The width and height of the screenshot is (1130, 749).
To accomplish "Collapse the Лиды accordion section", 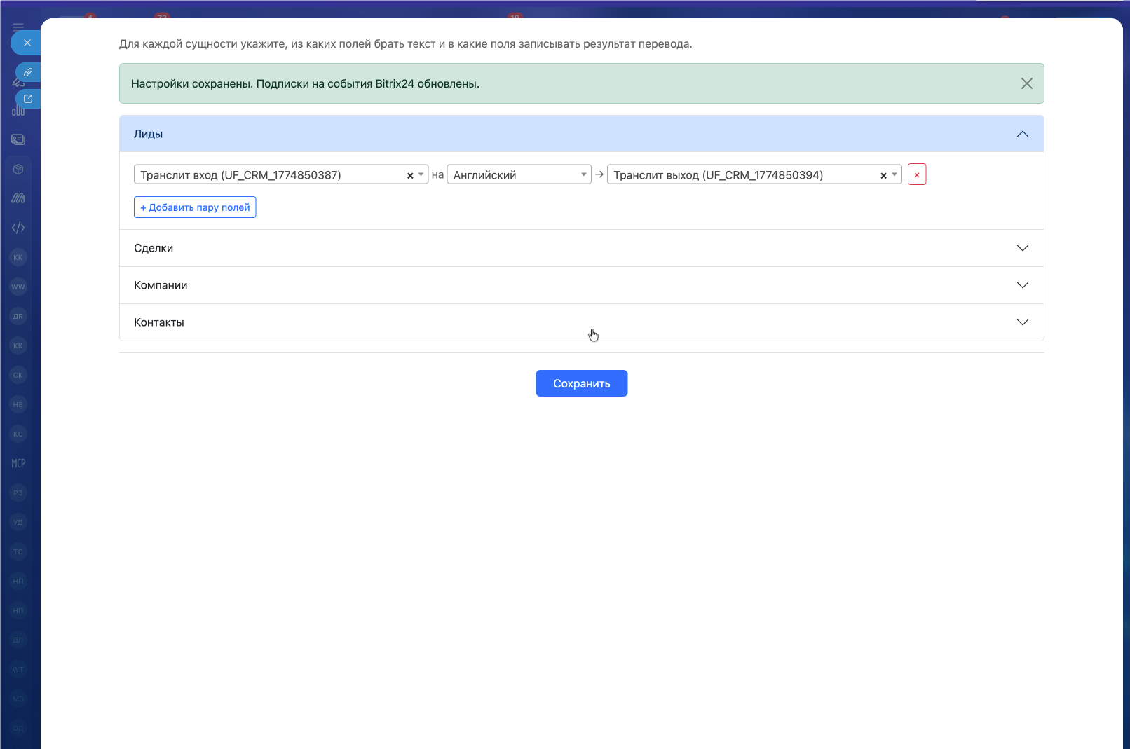I will pos(582,134).
